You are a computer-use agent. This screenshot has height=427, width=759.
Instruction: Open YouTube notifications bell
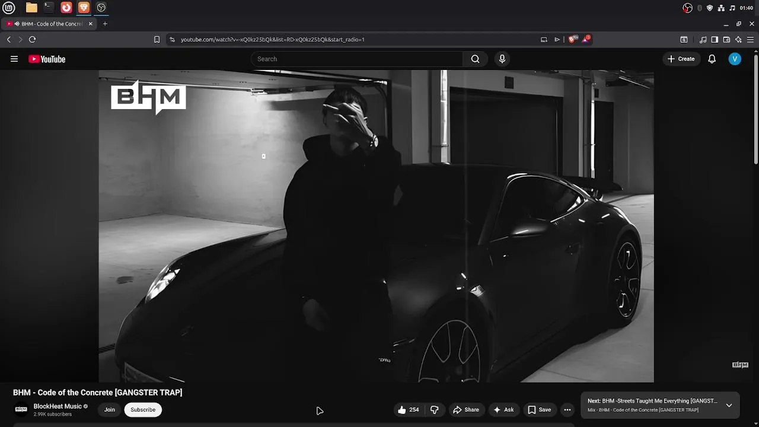tap(712, 59)
